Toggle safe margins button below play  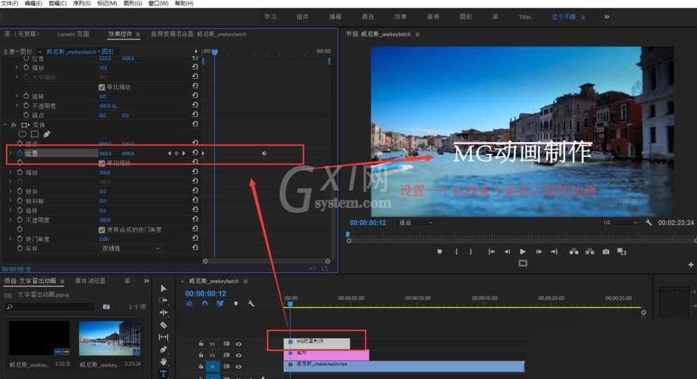click(x=523, y=264)
